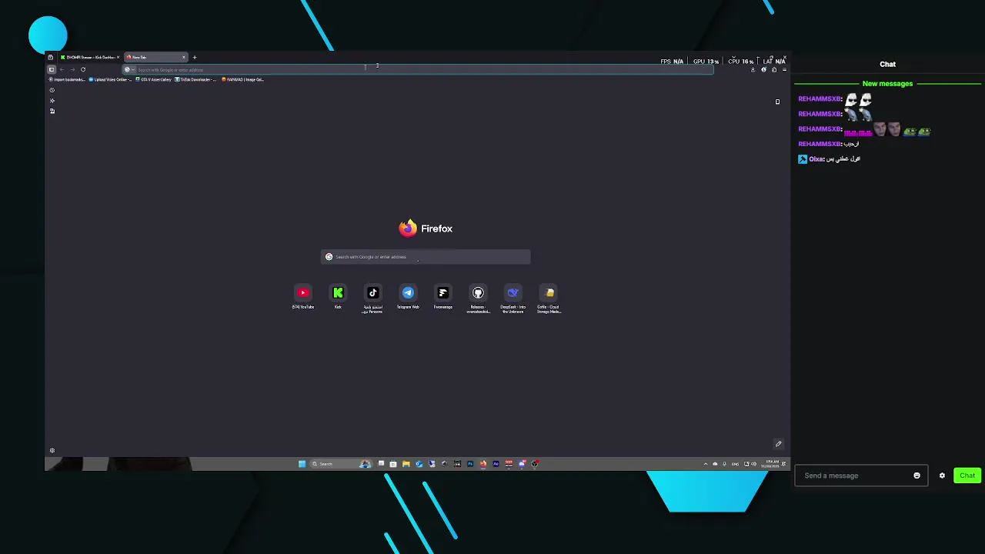This screenshot has width=985, height=554.
Task: Click the Windows Start button
Action: pyautogui.click(x=302, y=464)
